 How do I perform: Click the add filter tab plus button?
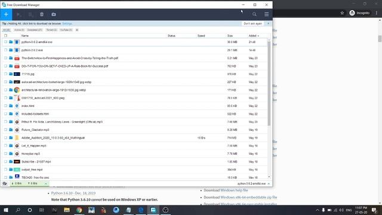click(77, 30)
